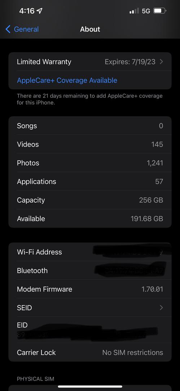Select the Videos count row

pyautogui.click(x=90, y=144)
